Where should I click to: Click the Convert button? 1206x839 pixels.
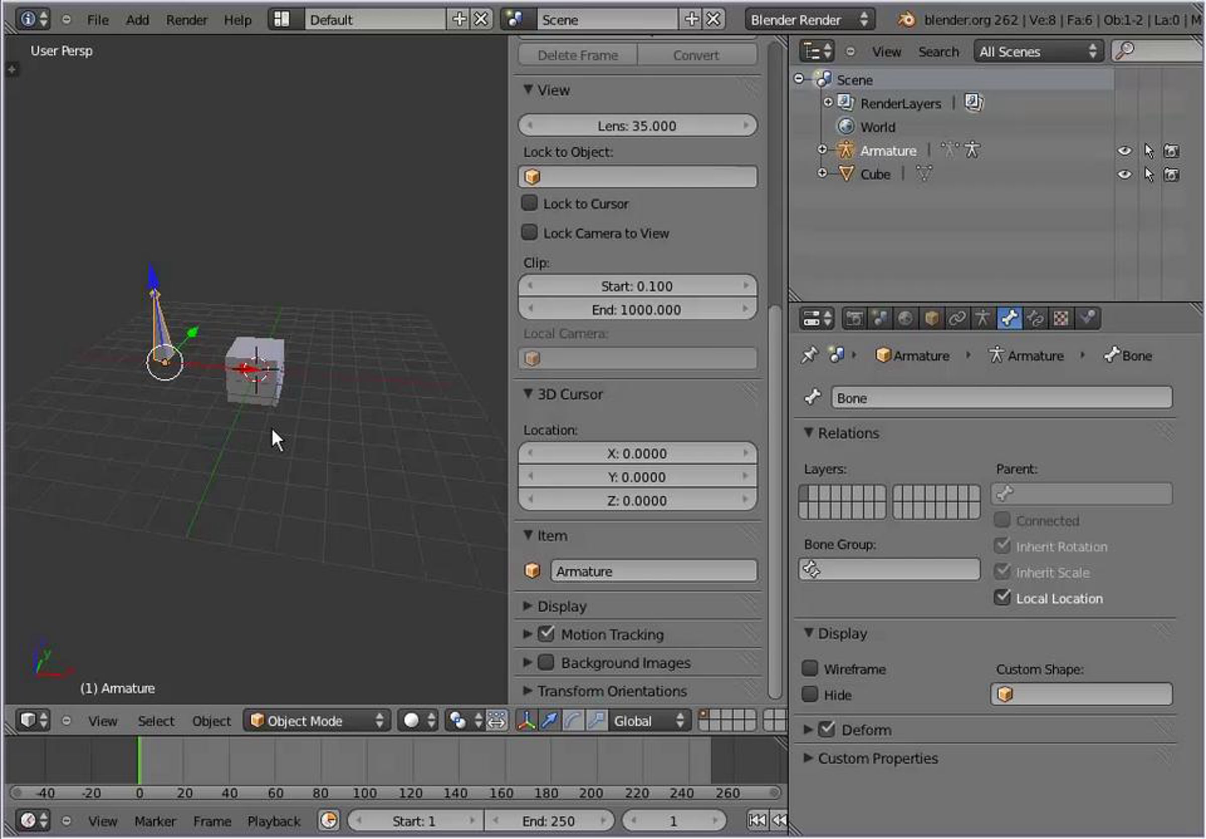click(x=696, y=55)
